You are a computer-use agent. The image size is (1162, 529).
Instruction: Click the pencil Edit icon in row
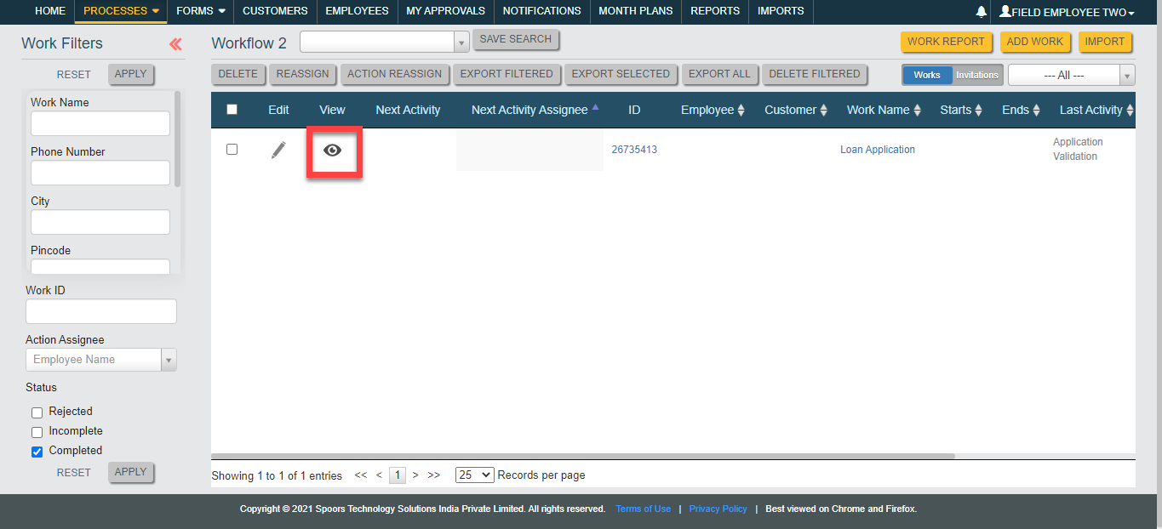(x=278, y=151)
